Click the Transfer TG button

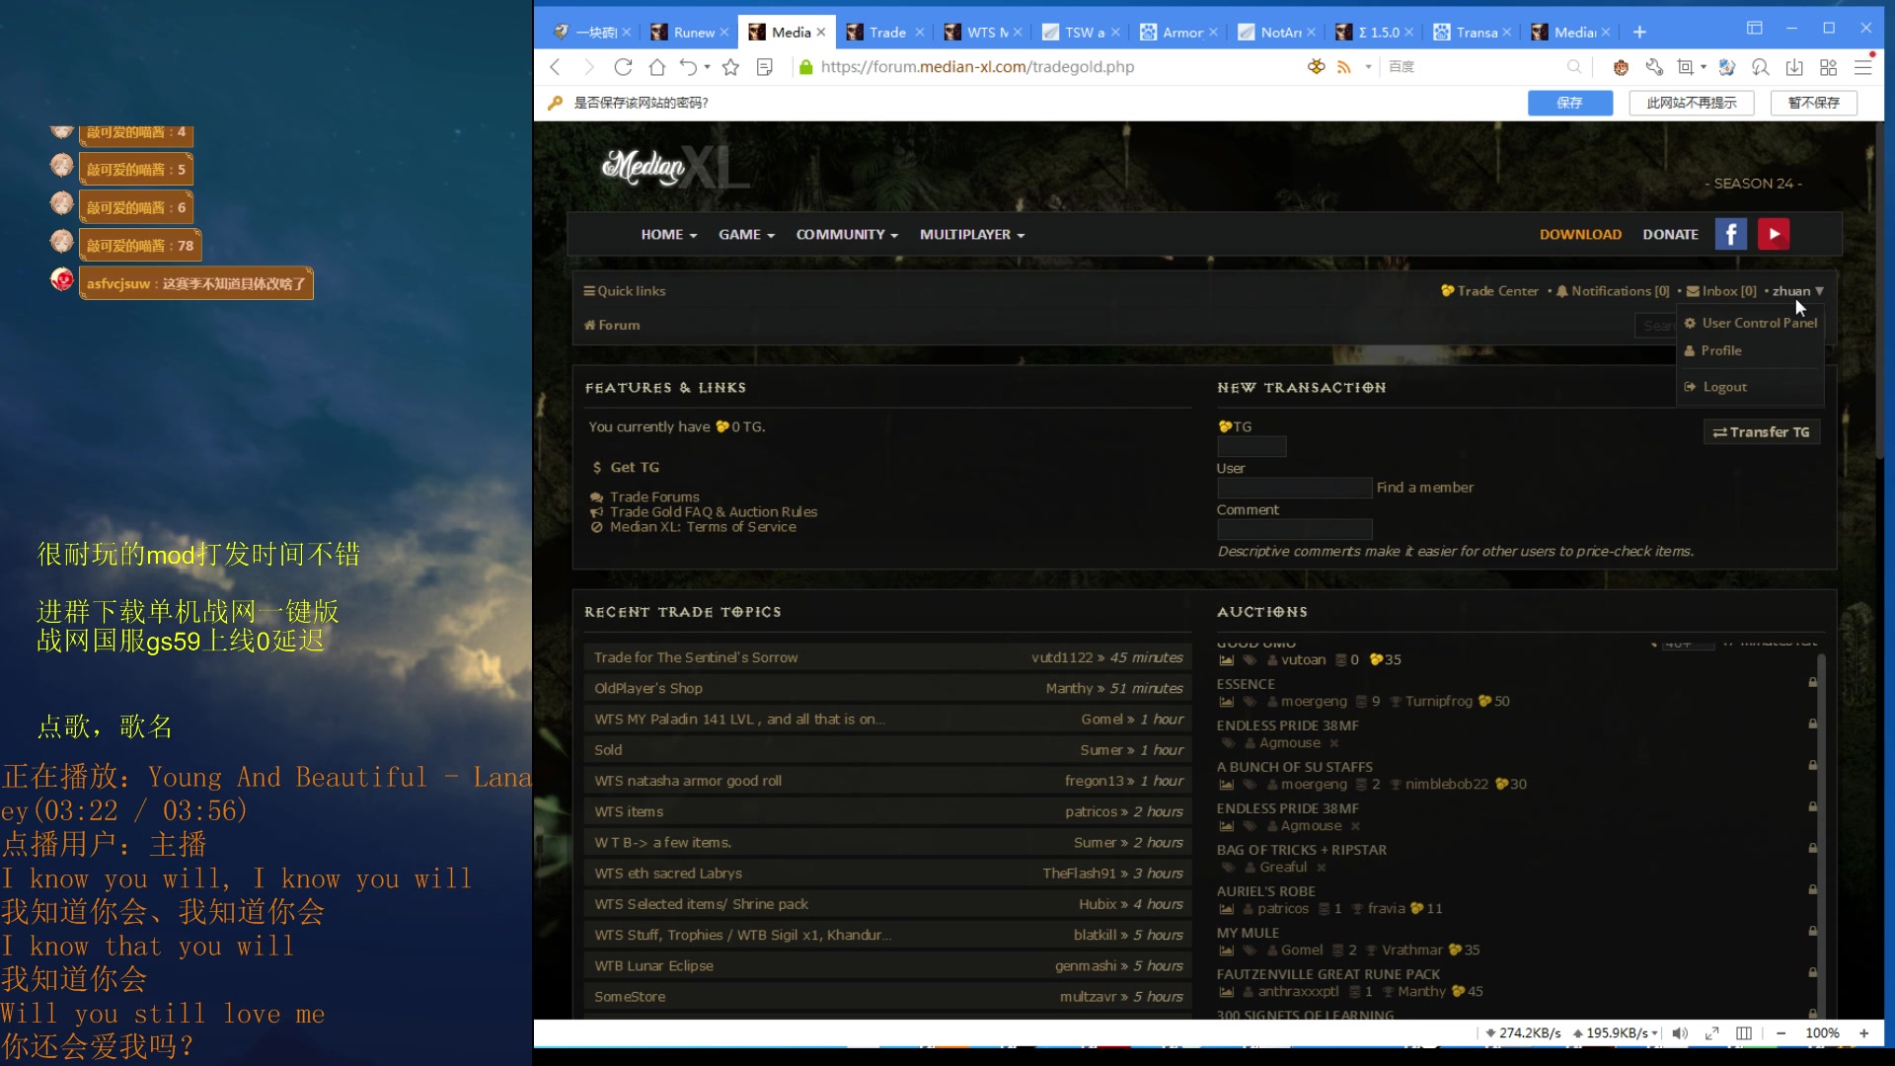[x=1761, y=432]
